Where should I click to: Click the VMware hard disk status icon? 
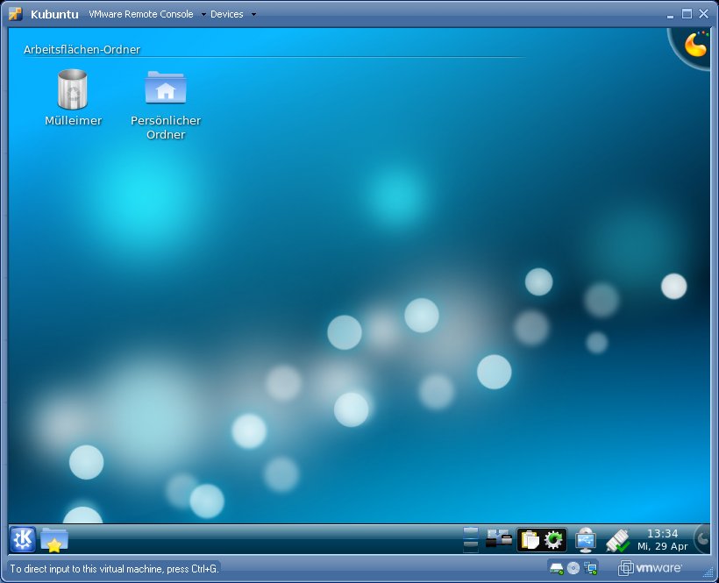point(557,569)
